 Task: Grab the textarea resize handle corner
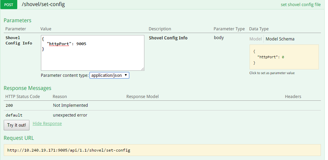pyautogui.click(x=142, y=69)
